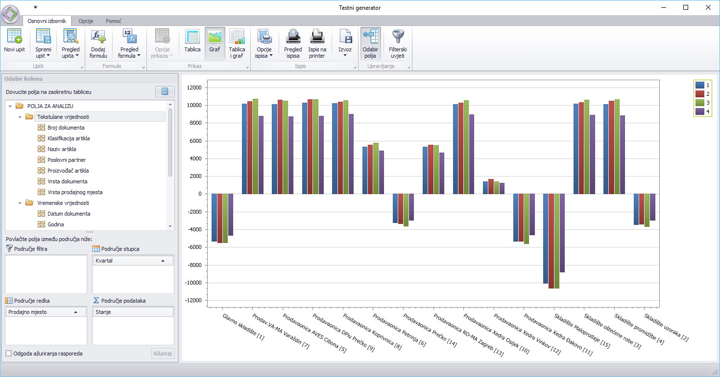Viewport: 720px width, 377px height.
Task: Open Filterski uvjeti filter conditions
Action: (x=398, y=43)
